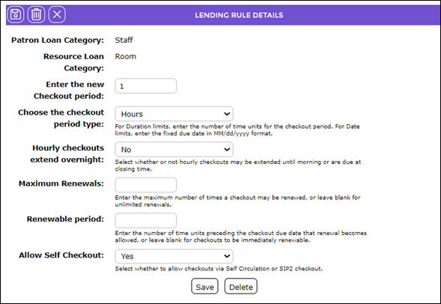441x304 pixels.
Task: Click the 'Patron Loan Category:' label
Action: click(x=58, y=40)
